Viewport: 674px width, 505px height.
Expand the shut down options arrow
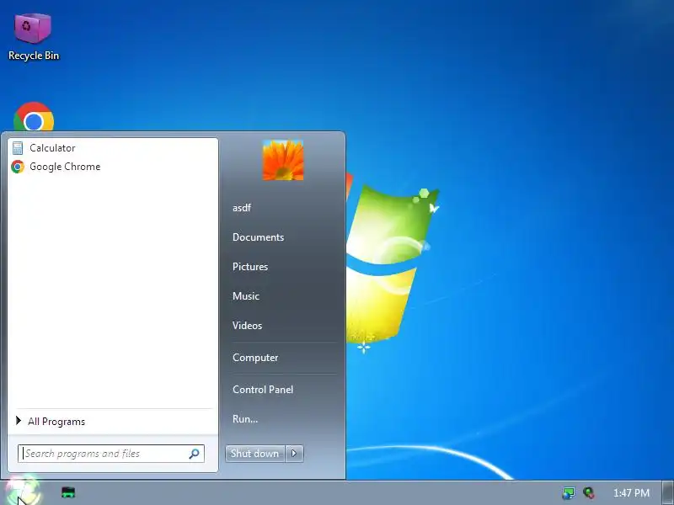click(294, 454)
